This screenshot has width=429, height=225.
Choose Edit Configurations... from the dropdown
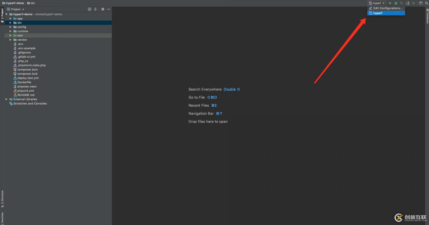386,8
